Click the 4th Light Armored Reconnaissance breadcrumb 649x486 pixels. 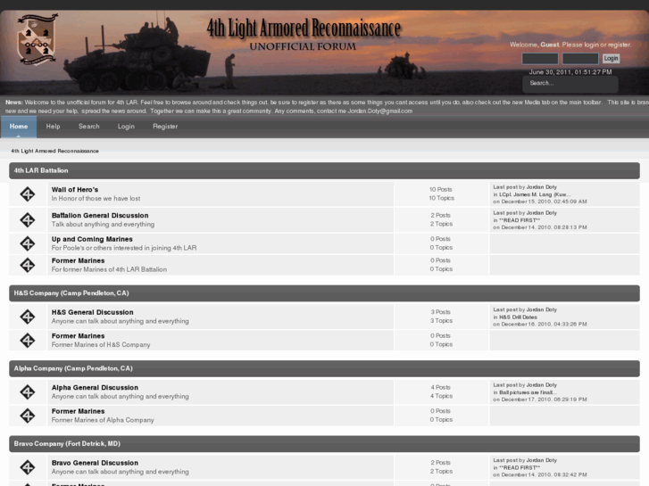(x=54, y=151)
